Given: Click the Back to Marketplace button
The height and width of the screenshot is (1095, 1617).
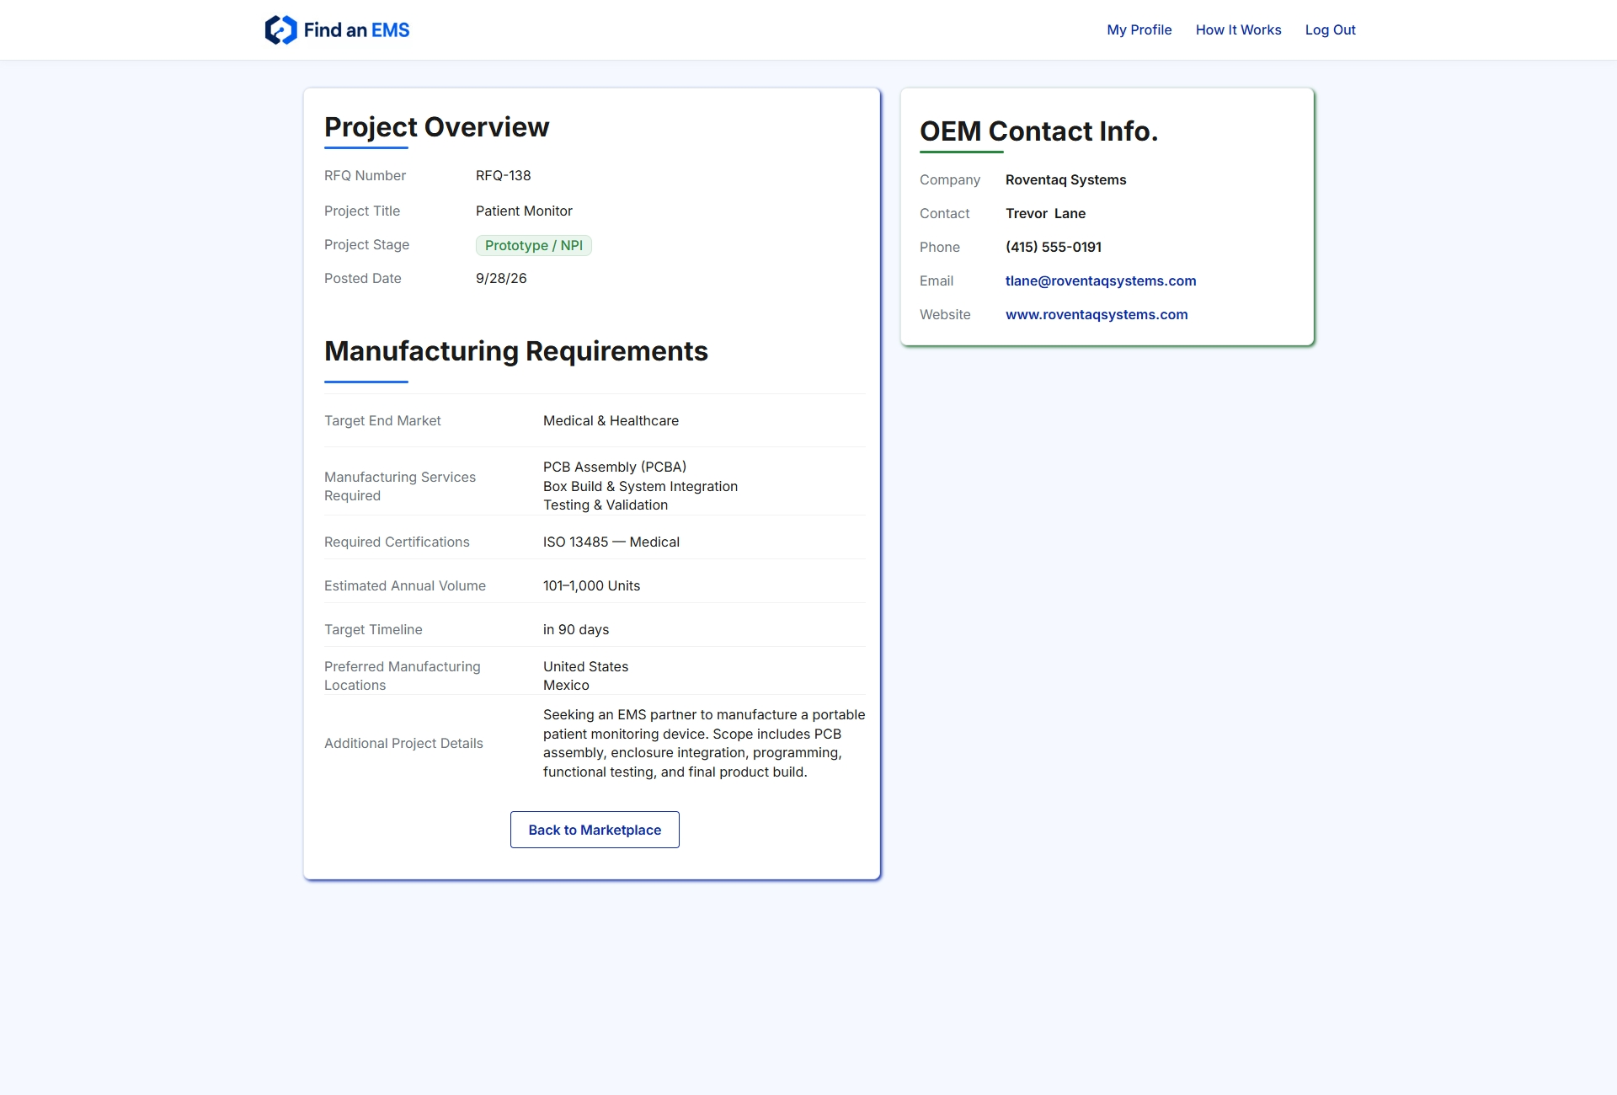Looking at the screenshot, I should [x=595, y=830].
